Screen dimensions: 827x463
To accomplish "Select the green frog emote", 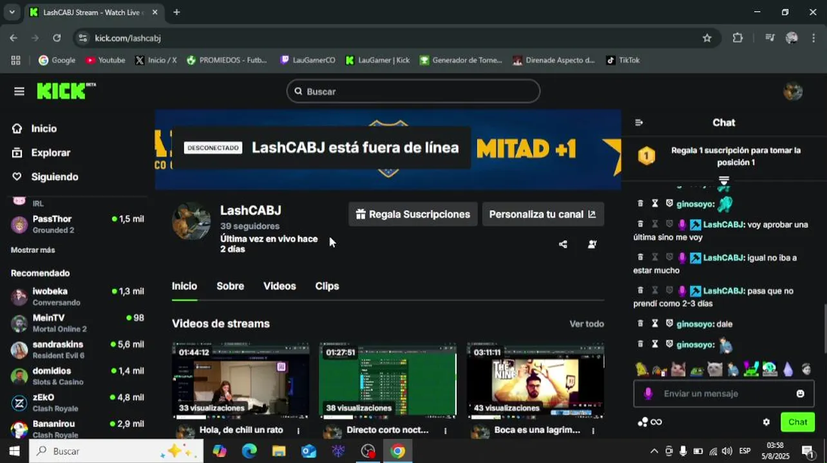I will tap(696, 369).
